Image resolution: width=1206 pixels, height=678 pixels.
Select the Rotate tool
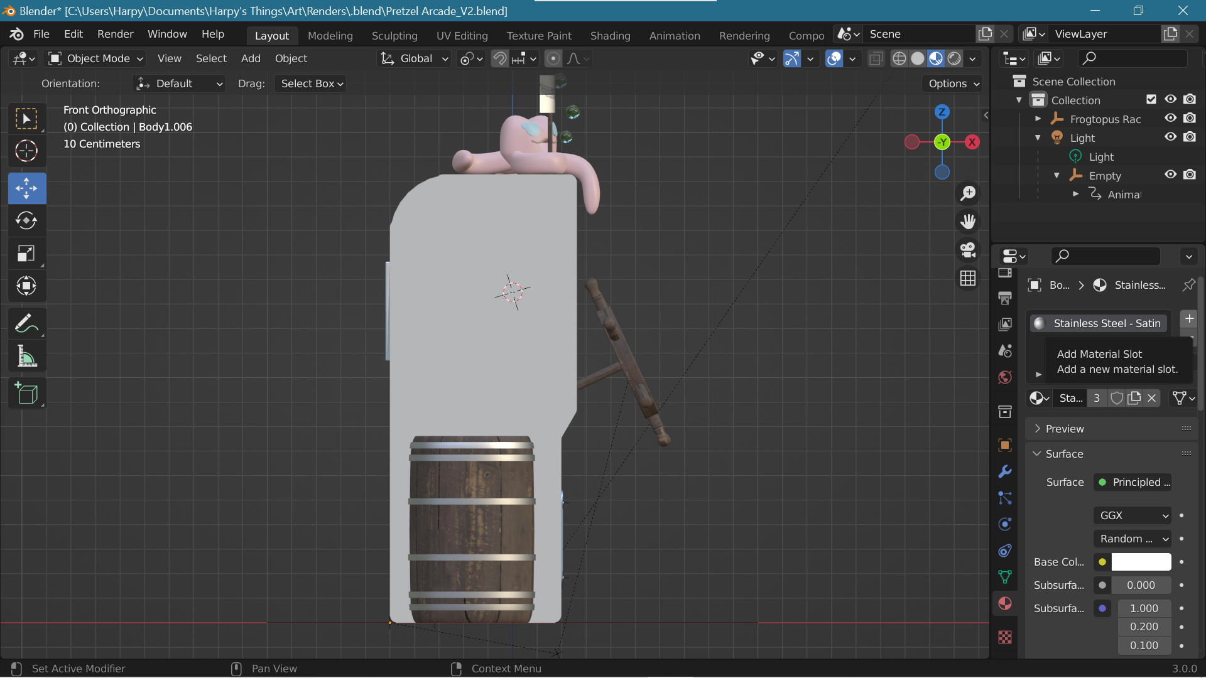[x=26, y=221]
